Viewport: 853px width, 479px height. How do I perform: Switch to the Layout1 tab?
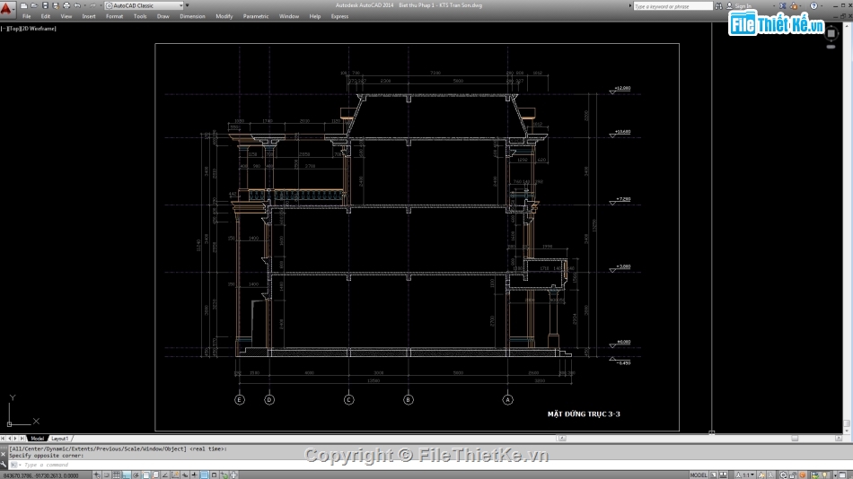click(59, 439)
